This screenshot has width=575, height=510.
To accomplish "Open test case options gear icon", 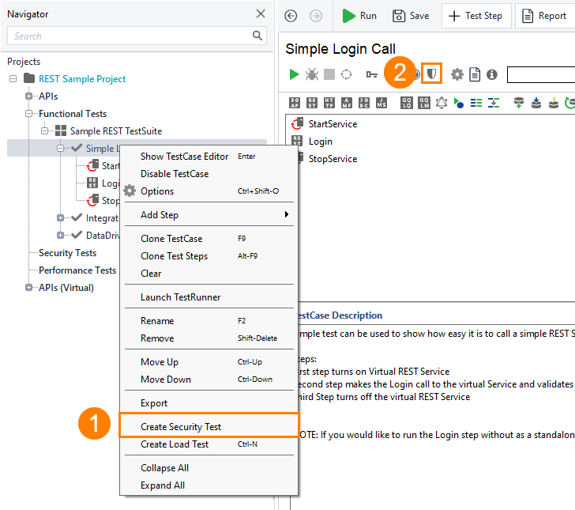I will tap(457, 74).
